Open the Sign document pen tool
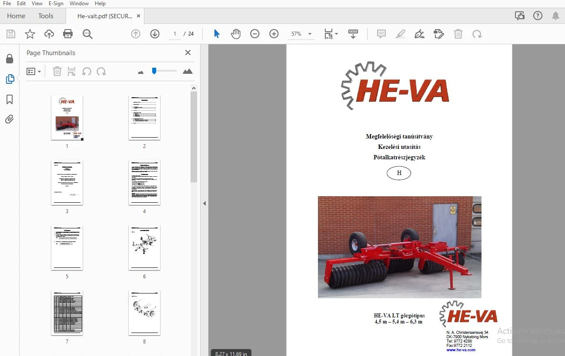 [420, 34]
